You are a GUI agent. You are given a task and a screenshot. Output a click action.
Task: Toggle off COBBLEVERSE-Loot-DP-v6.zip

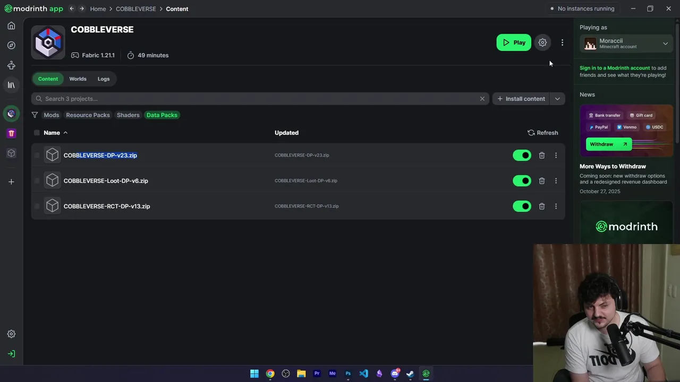click(522, 181)
